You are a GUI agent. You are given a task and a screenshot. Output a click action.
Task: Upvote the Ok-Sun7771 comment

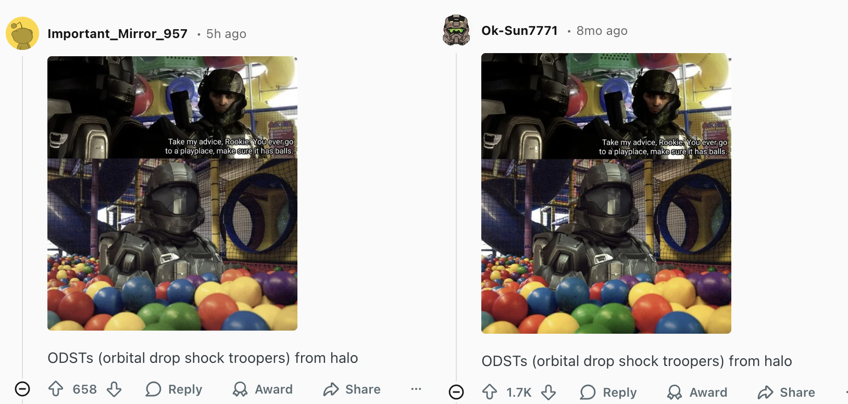pyautogui.click(x=490, y=392)
